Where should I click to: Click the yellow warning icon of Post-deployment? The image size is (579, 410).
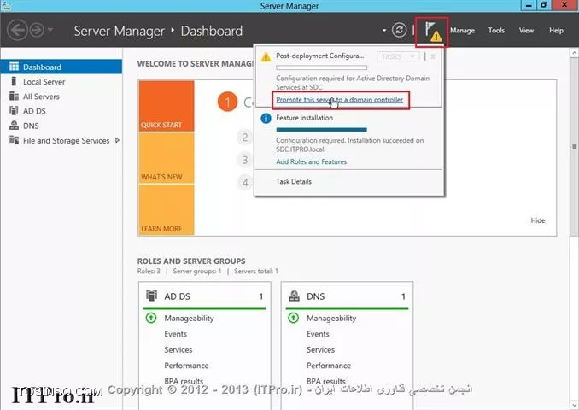266,57
